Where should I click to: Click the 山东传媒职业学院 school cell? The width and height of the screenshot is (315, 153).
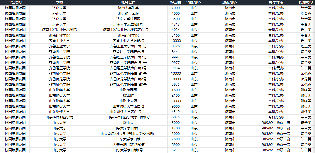59,117
